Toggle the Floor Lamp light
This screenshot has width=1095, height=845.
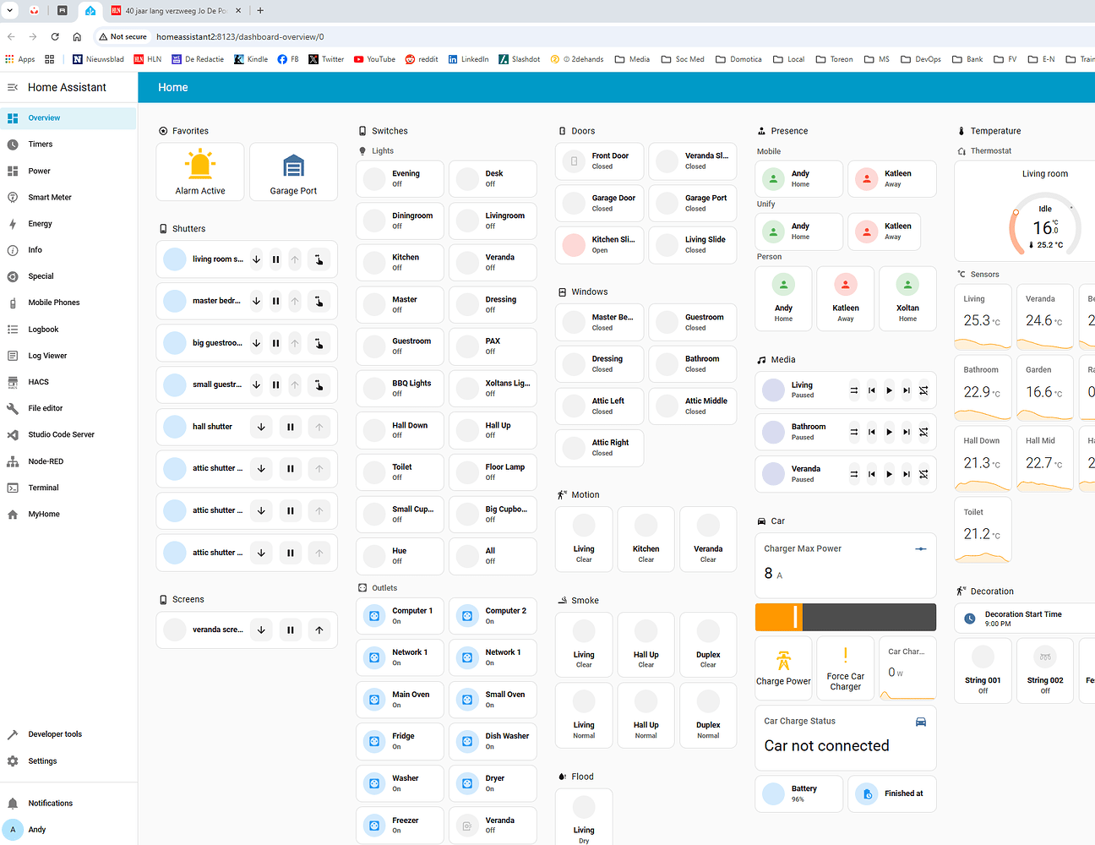[x=493, y=472]
